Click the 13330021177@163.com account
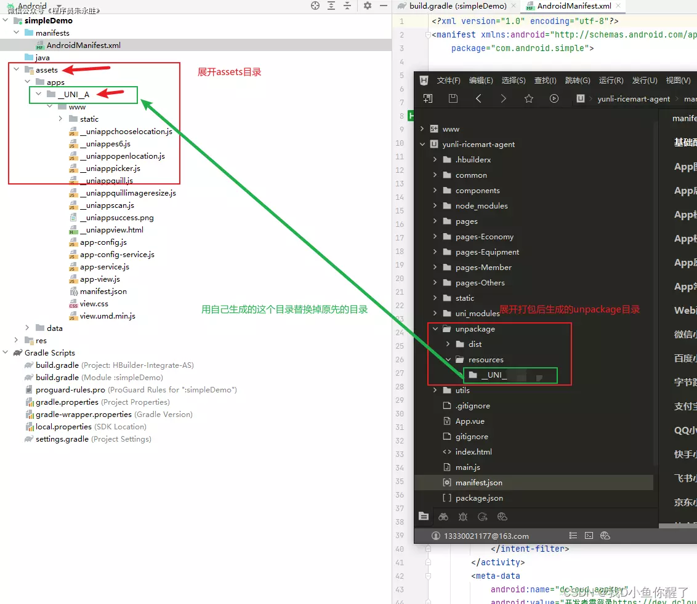 click(486, 536)
